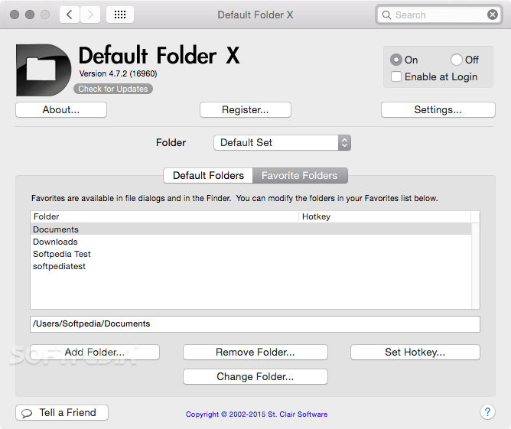Select Documents row in favorites list
The width and height of the screenshot is (511, 429).
(x=251, y=229)
